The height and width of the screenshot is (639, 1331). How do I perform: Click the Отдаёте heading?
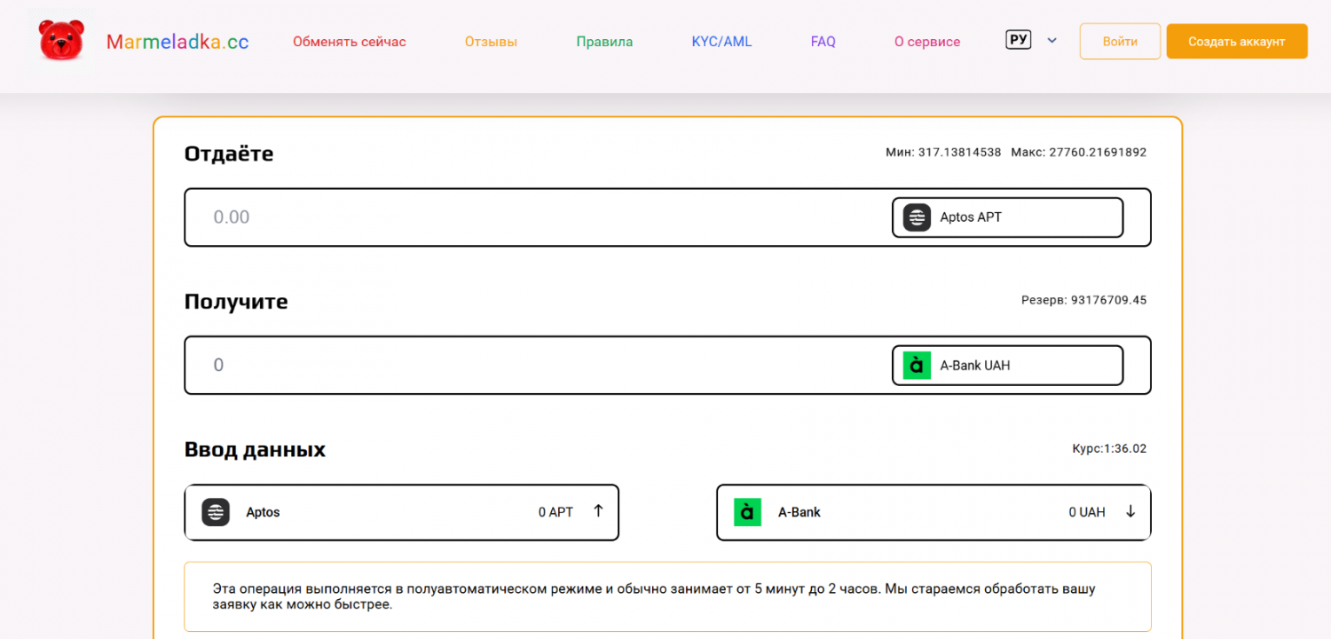pyautogui.click(x=229, y=154)
